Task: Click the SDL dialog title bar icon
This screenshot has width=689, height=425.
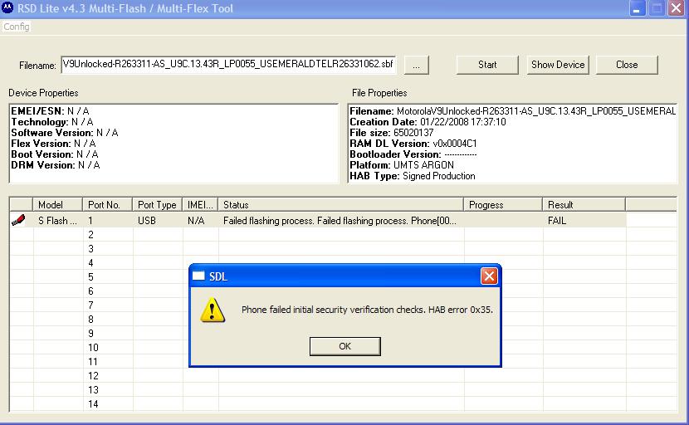Action: pyautogui.click(x=199, y=276)
